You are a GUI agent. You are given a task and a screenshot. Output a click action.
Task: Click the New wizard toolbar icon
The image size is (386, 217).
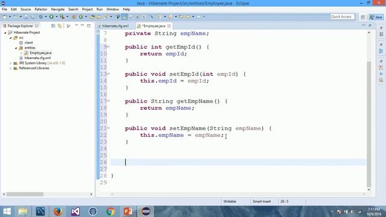(5, 17)
